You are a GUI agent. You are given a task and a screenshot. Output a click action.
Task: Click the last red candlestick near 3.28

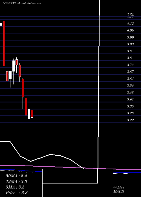32,114
